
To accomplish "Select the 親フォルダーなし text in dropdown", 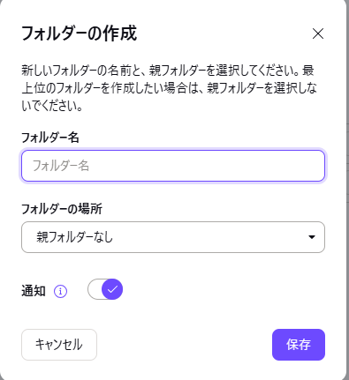I will 74,237.
